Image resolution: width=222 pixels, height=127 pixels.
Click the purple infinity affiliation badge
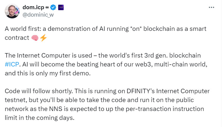(61, 7)
